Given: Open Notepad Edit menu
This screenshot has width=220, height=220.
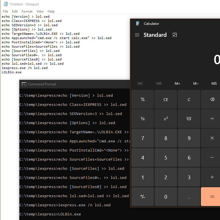Looking at the screenshot, I should click(15, 11).
